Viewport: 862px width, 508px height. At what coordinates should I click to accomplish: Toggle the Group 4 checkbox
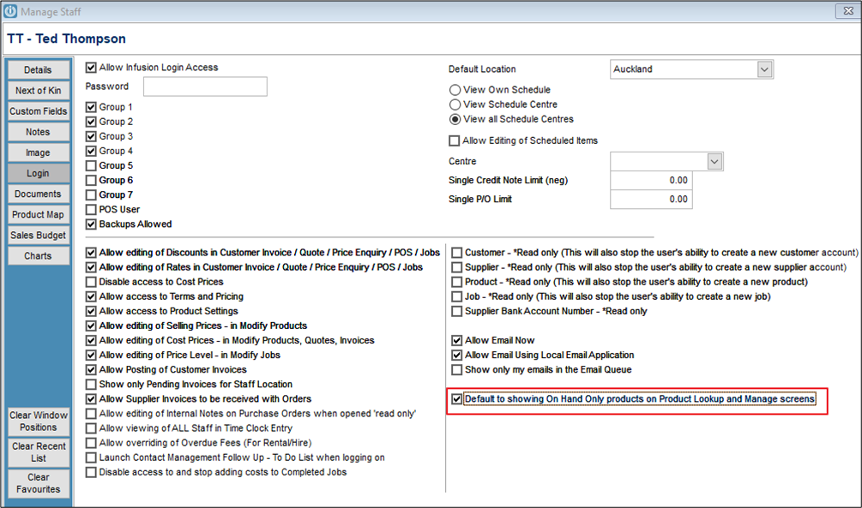coord(91,151)
